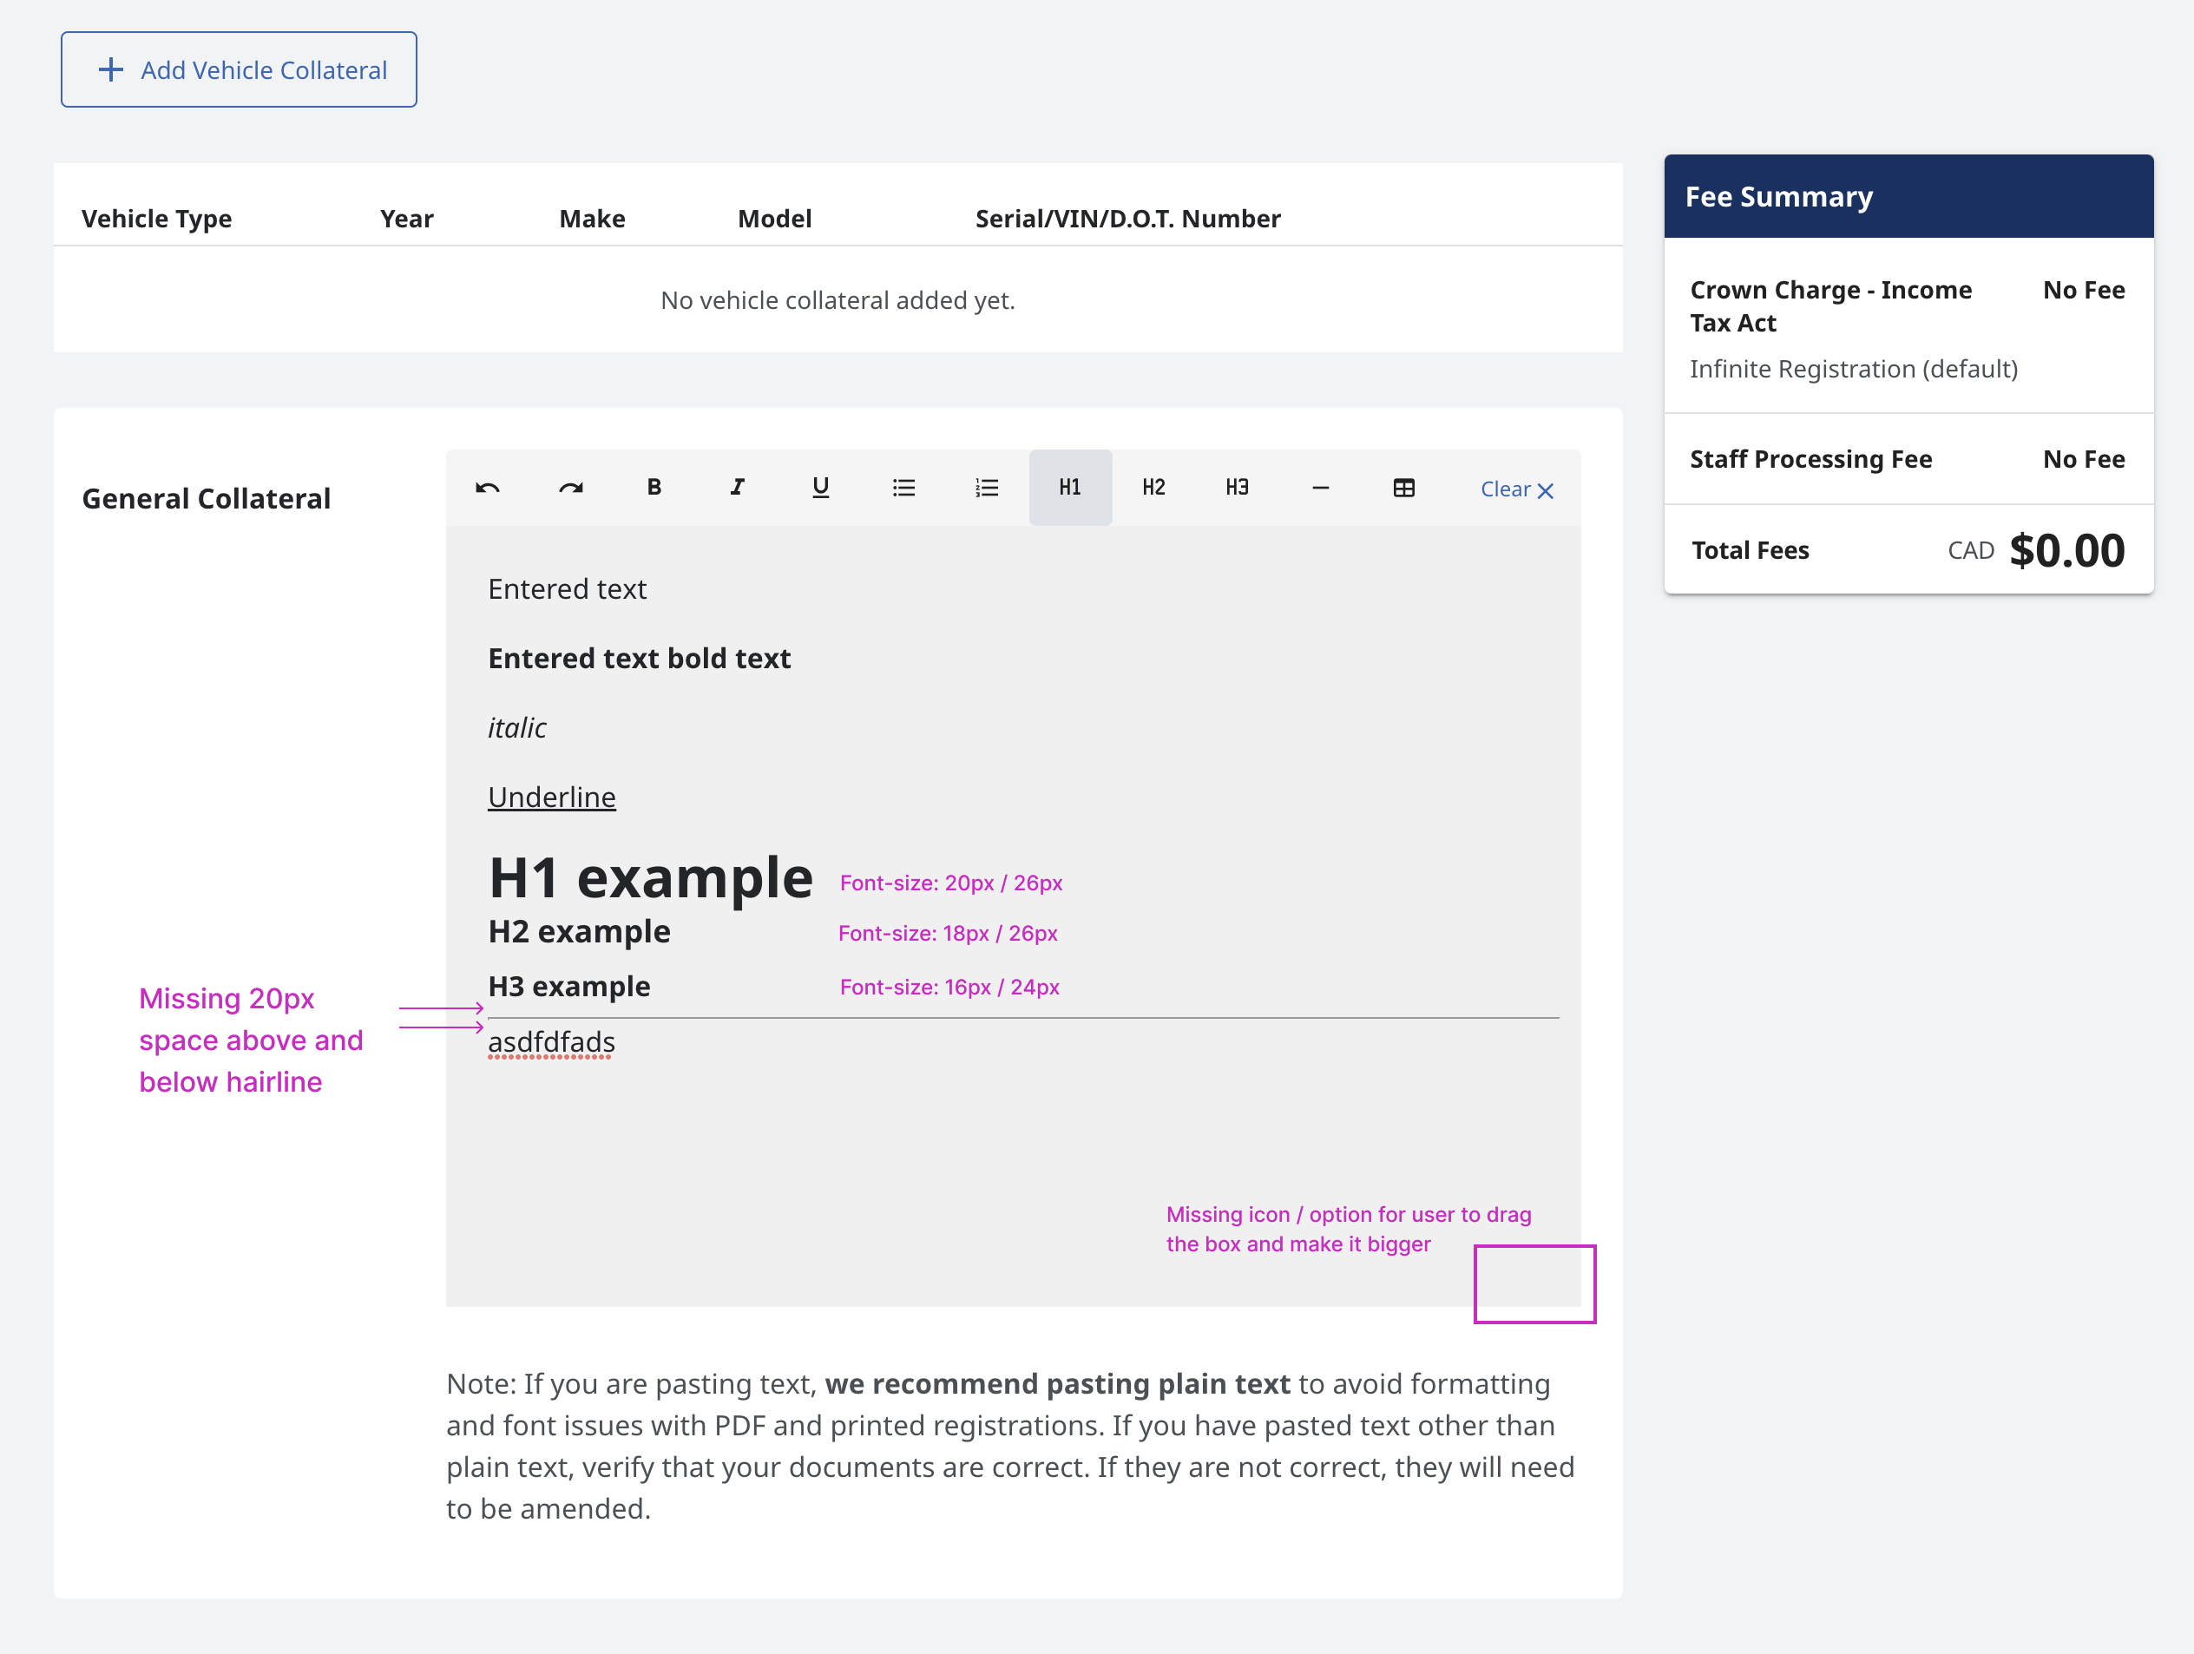
Task: Click 'No vehicle collateral added yet.' message
Action: 838,300
